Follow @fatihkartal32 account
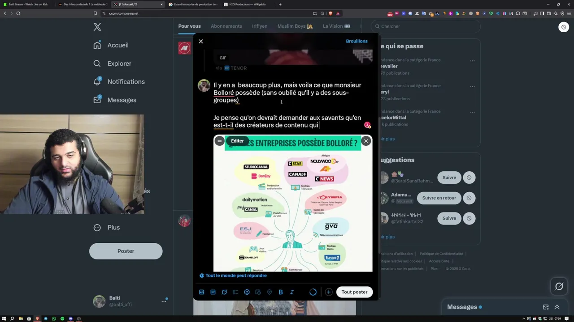 click(449, 218)
